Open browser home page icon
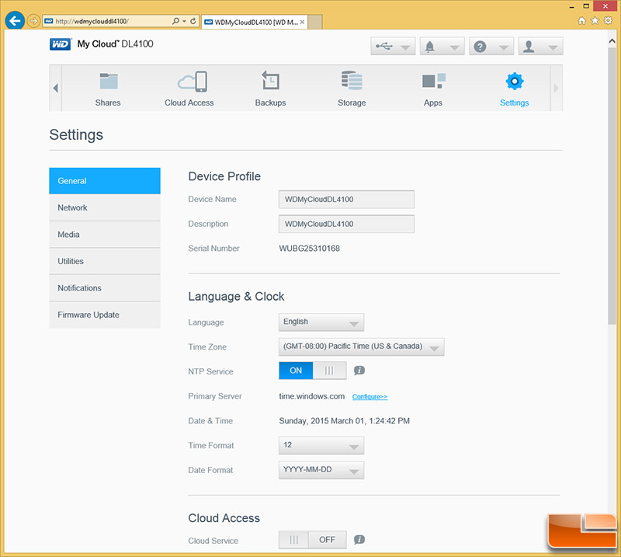 581,21
